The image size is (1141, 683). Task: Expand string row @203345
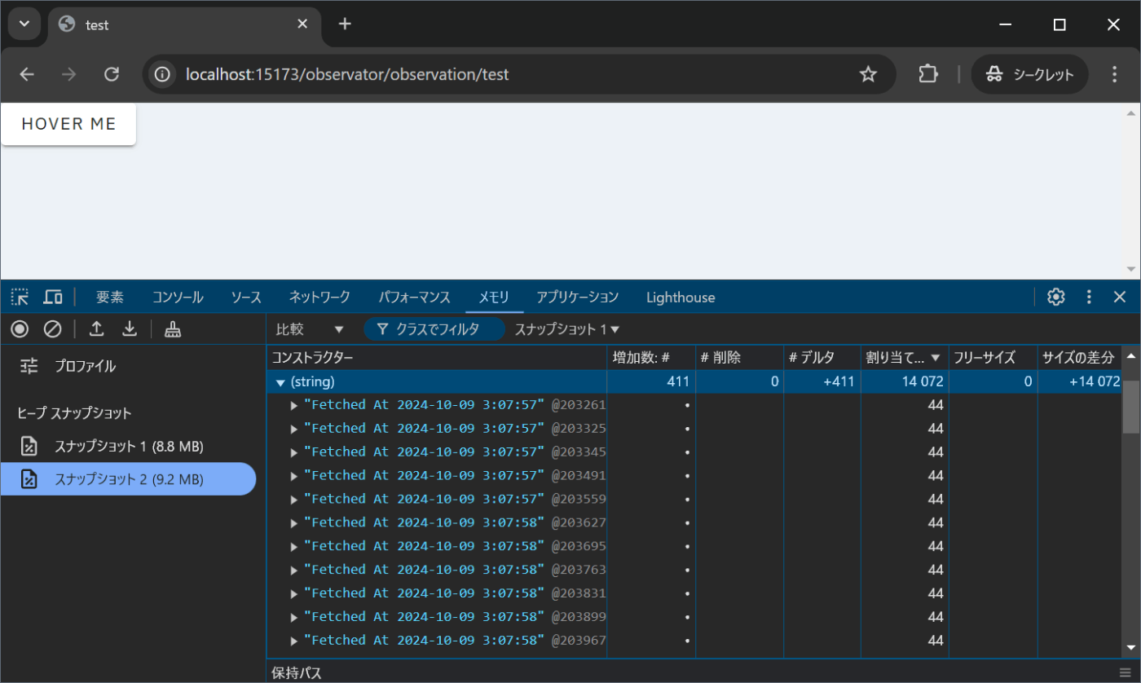point(294,452)
